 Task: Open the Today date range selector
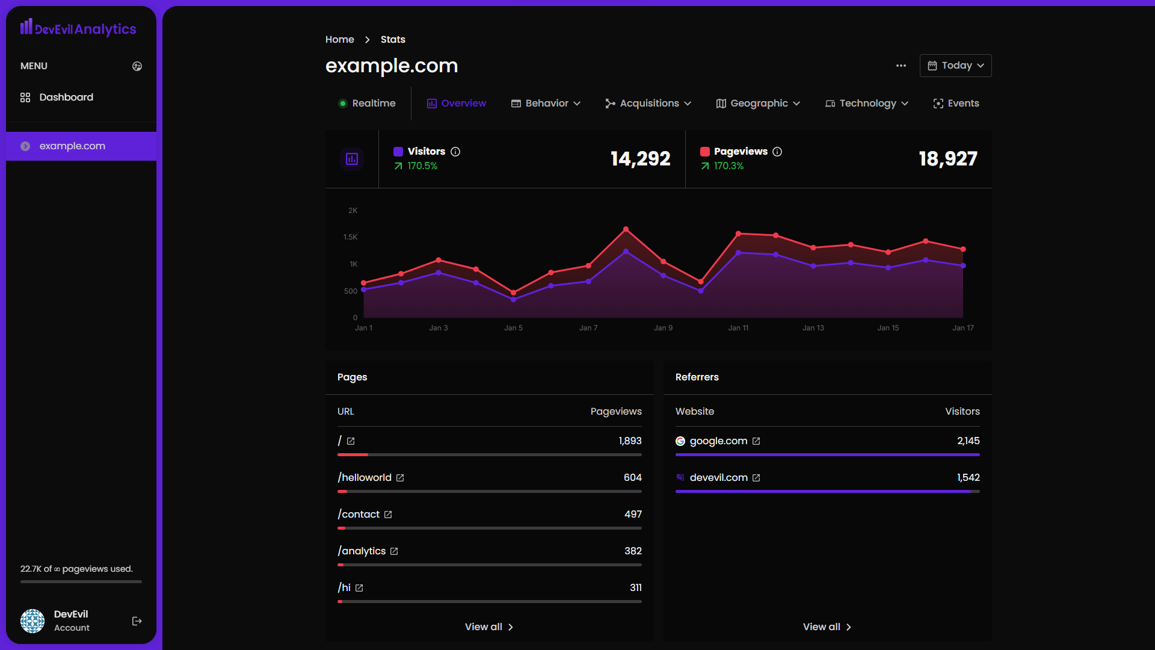(955, 65)
